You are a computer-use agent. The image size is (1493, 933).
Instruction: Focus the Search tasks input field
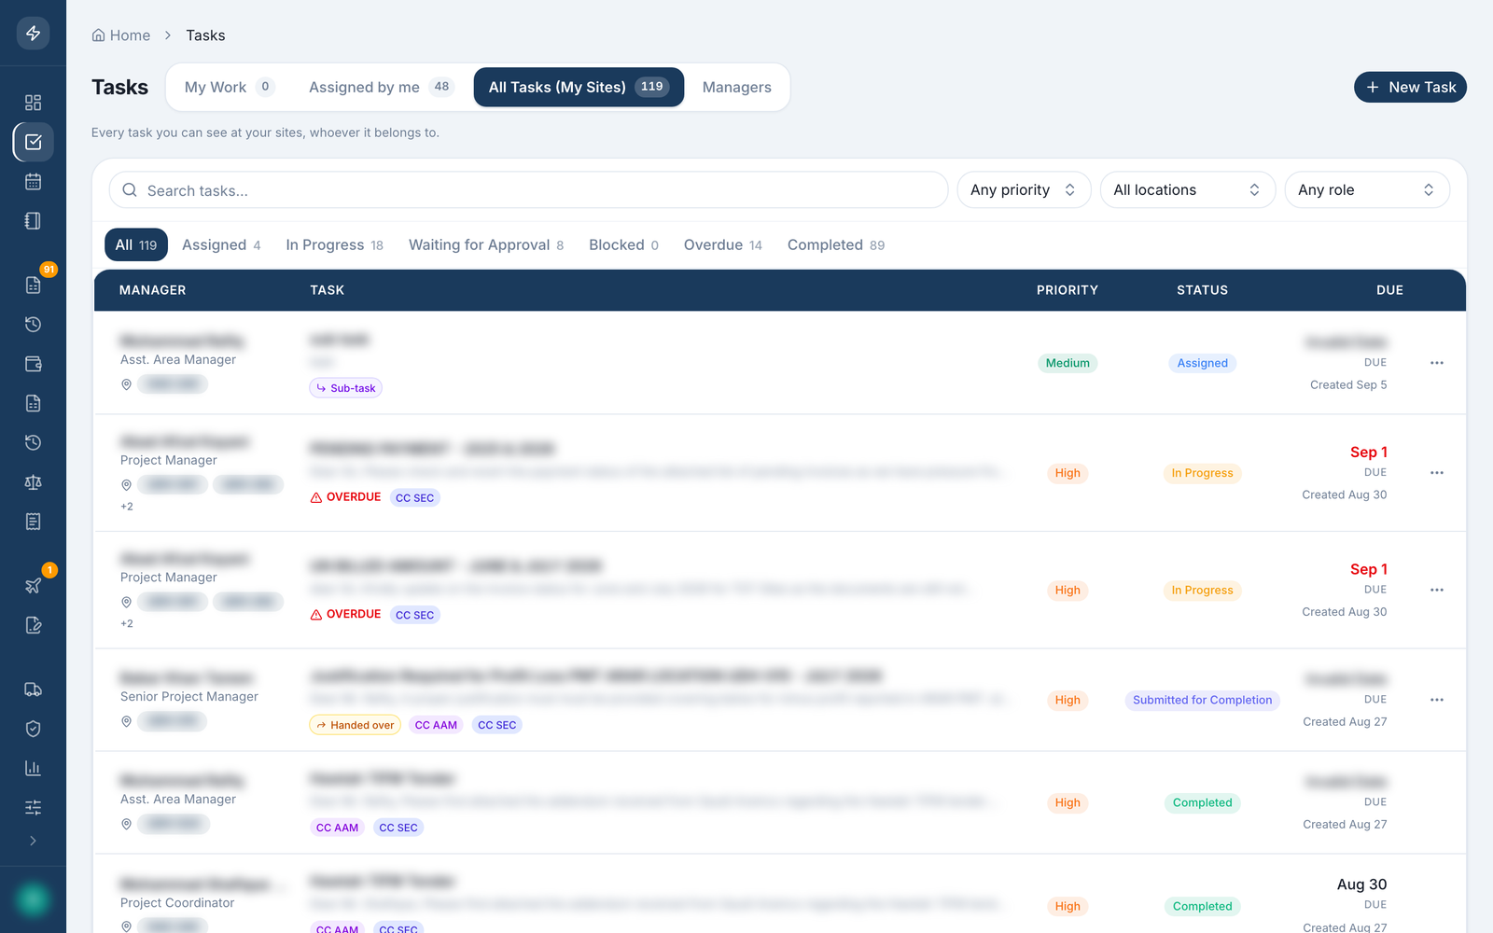tap(528, 190)
